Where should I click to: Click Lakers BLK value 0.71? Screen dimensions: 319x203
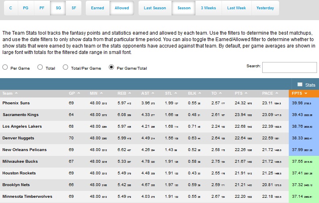tap(192, 126)
